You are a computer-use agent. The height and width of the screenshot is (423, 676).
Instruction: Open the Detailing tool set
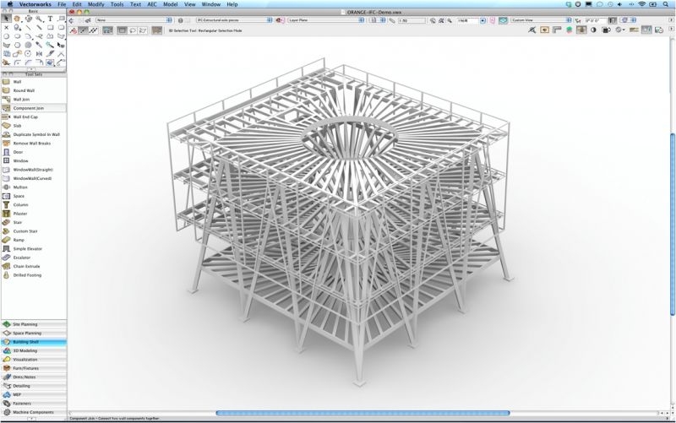[22, 386]
